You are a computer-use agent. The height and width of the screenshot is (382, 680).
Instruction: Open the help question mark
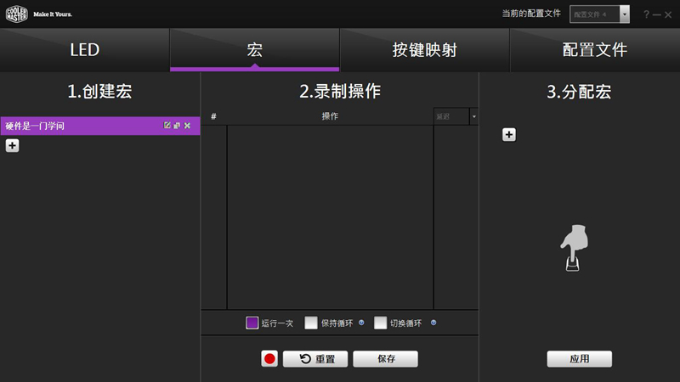pyautogui.click(x=646, y=14)
